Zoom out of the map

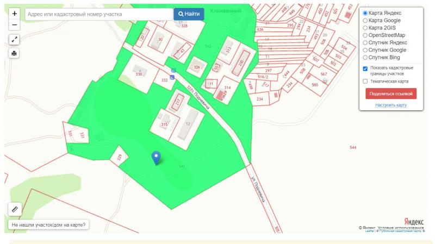point(14,24)
